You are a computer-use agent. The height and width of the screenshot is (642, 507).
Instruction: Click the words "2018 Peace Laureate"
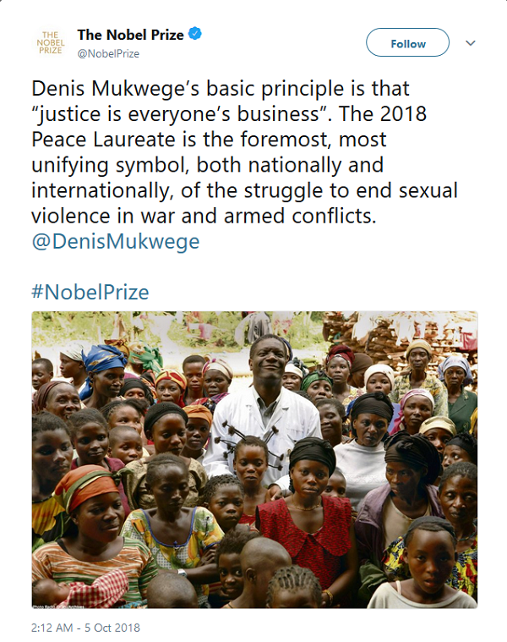click(x=229, y=127)
